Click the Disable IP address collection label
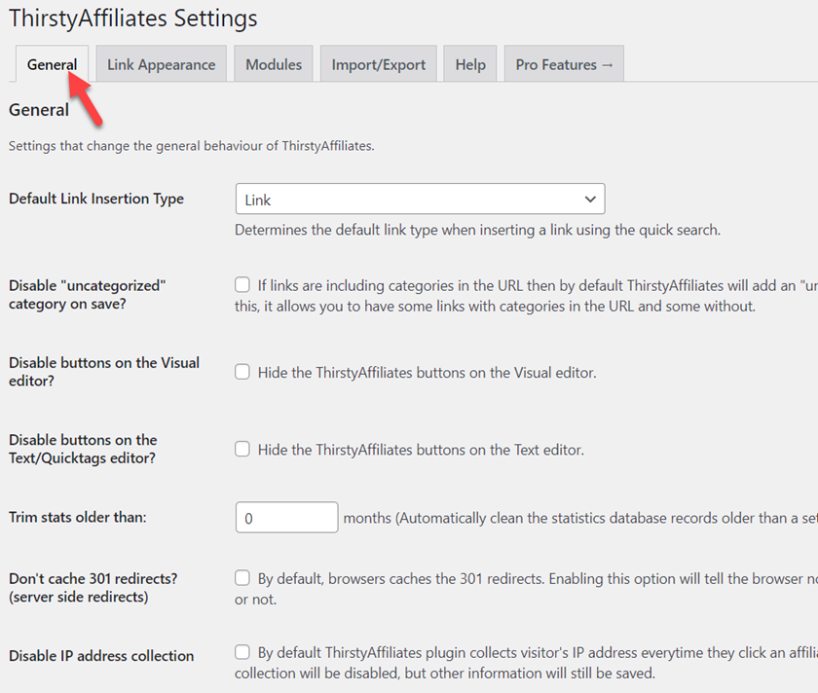This screenshot has height=693, width=818. (x=101, y=655)
